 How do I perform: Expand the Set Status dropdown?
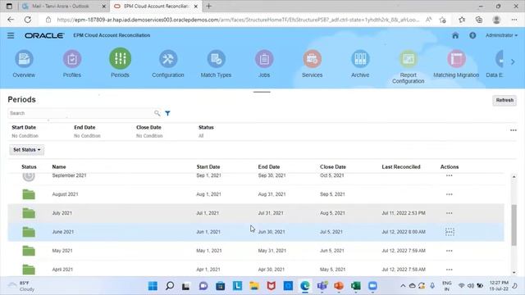click(x=27, y=150)
